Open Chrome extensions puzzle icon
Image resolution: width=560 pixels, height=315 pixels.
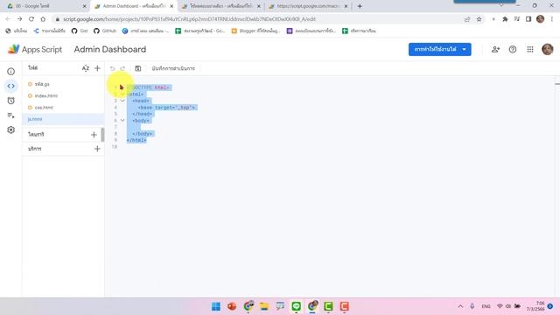(x=505, y=19)
